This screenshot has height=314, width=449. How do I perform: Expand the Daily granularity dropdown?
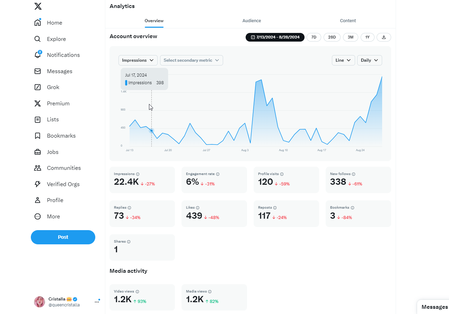370,60
